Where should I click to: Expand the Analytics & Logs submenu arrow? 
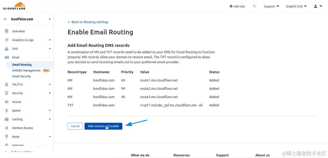click(x=50, y=40)
